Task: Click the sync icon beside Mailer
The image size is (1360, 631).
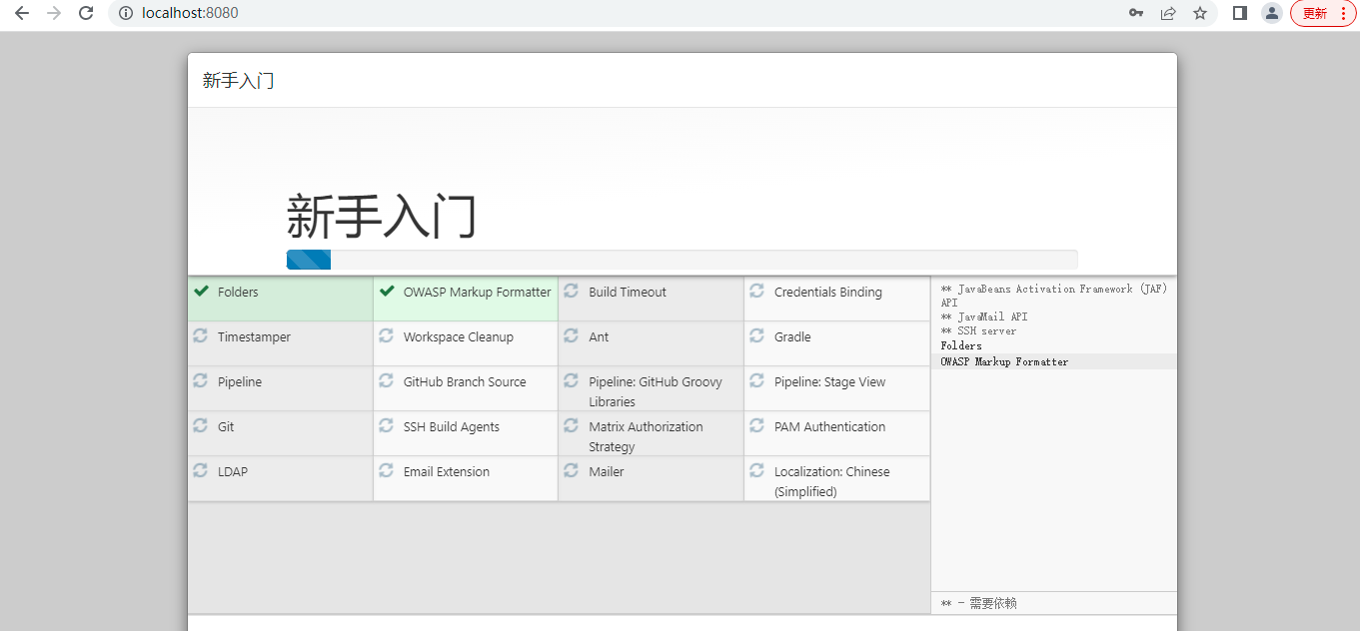Action: point(571,470)
